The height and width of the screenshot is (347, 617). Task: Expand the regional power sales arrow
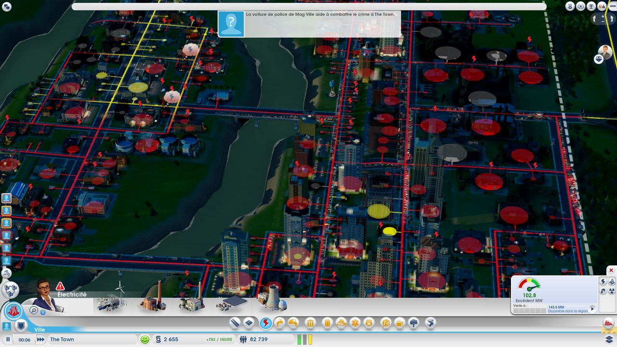(x=592, y=309)
